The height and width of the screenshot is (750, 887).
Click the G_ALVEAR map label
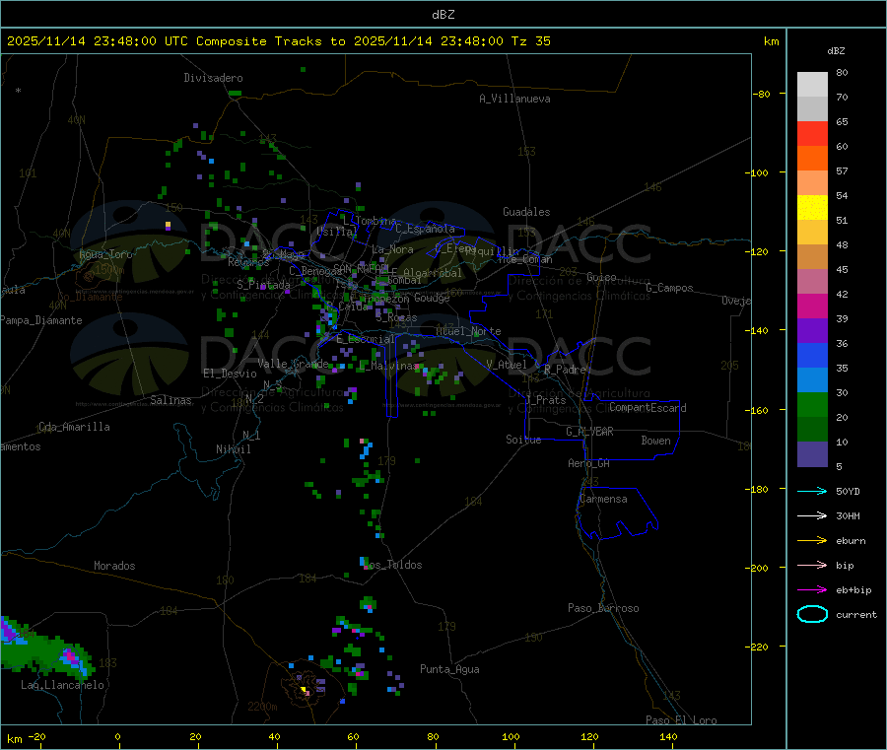pos(589,432)
